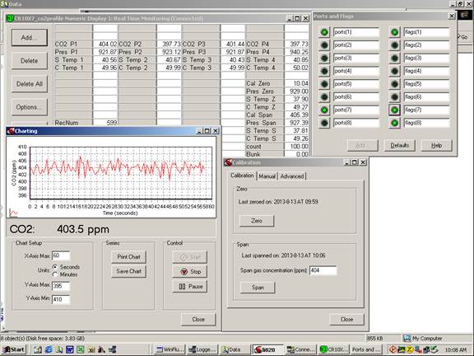Click the disabled Start control button
The width and height of the screenshot is (474, 356).
pos(190,257)
